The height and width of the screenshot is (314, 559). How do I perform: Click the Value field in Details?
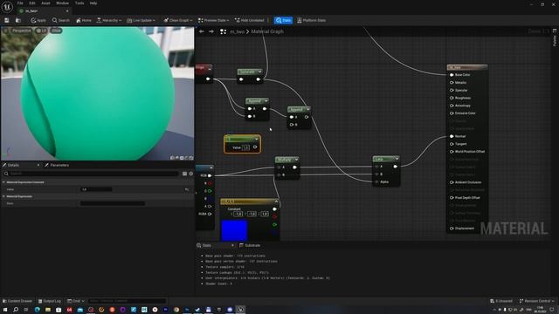(x=96, y=189)
